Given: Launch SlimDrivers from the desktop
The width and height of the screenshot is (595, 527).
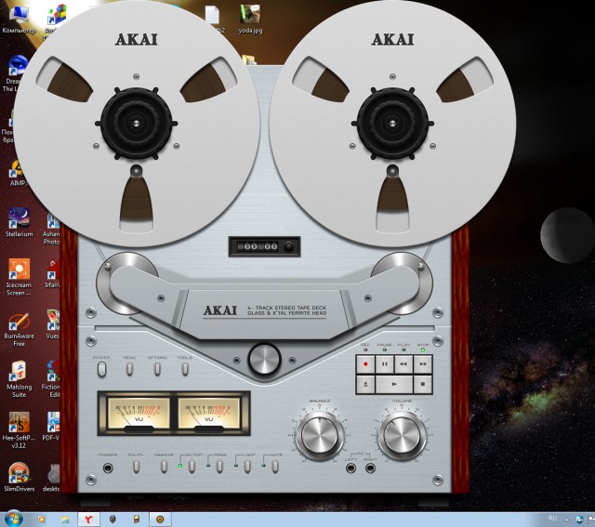Looking at the screenshot, I should 19,477.
